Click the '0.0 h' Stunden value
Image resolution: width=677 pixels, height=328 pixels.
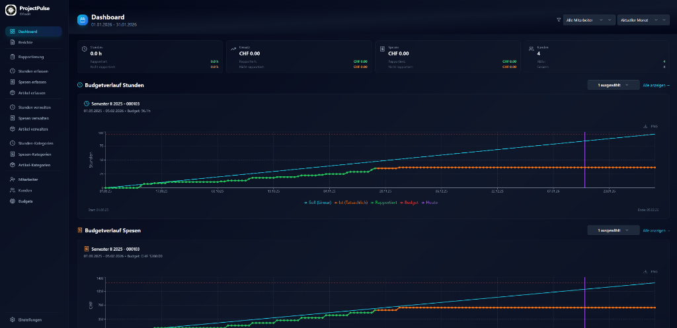(x=96, y=54)
